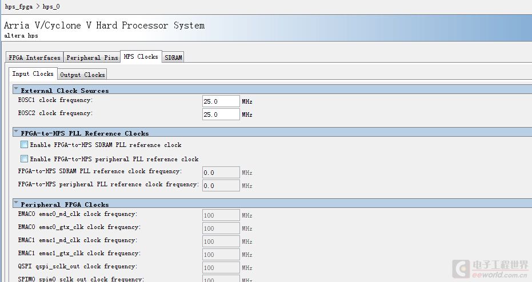Click the EOSC2 clock frequency field
Image resolution: width=532 pixels, height=282 pixels.
[x=221, y=115]
